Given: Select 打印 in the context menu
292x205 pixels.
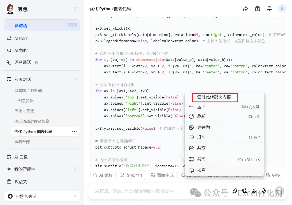Looking at the screenshot, I should click(225, 137).
